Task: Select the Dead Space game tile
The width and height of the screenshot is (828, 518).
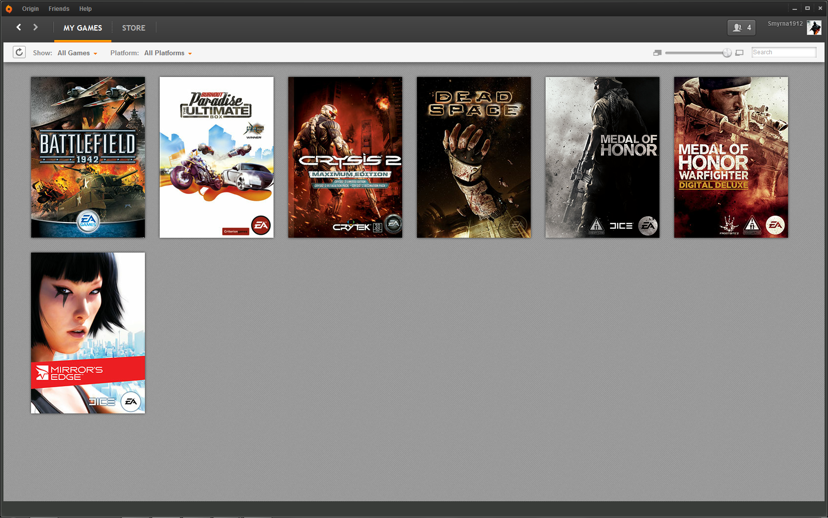Action: click(x=474, y=157)
